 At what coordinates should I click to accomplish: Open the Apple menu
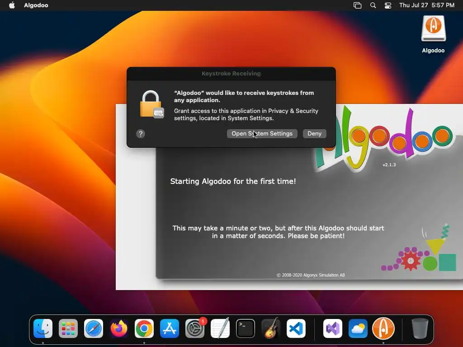12,5
